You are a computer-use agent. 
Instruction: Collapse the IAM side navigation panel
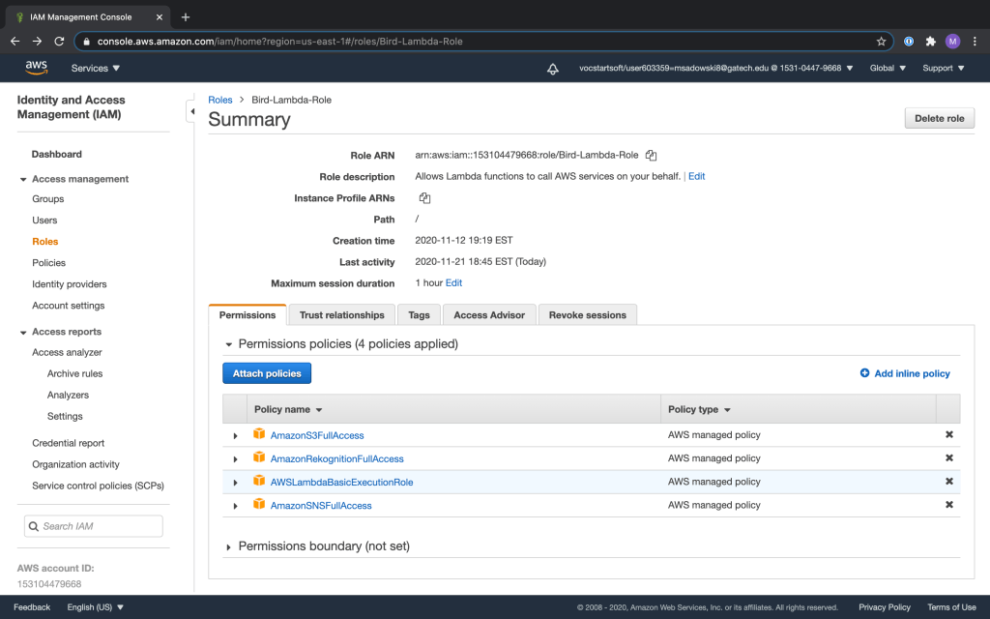[x=190, y=112]
